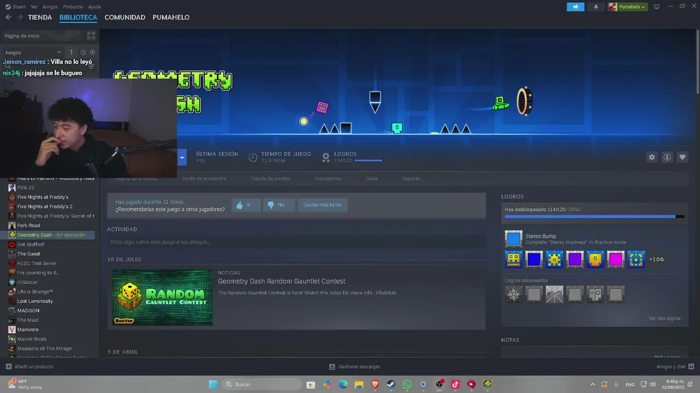
Task: Open the Geometry Dash Random Gauntlet Contest headline
Action: coord(282,282)
